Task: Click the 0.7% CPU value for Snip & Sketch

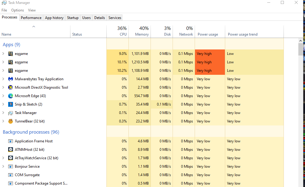Action: 118,104
